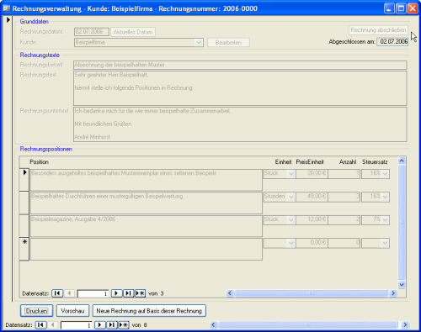Click the Abgeschlossen am date field
This screenshot has height=332, width=421.
[392, 42]
